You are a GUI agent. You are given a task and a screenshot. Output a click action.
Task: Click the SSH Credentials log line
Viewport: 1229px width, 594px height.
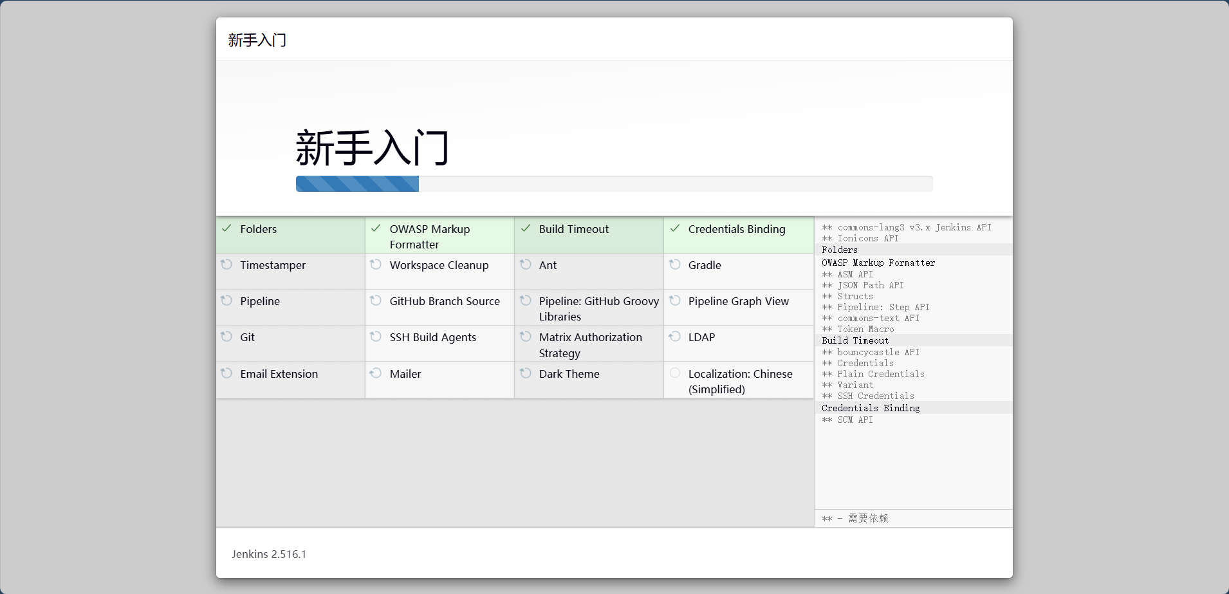tap(868, 396)
